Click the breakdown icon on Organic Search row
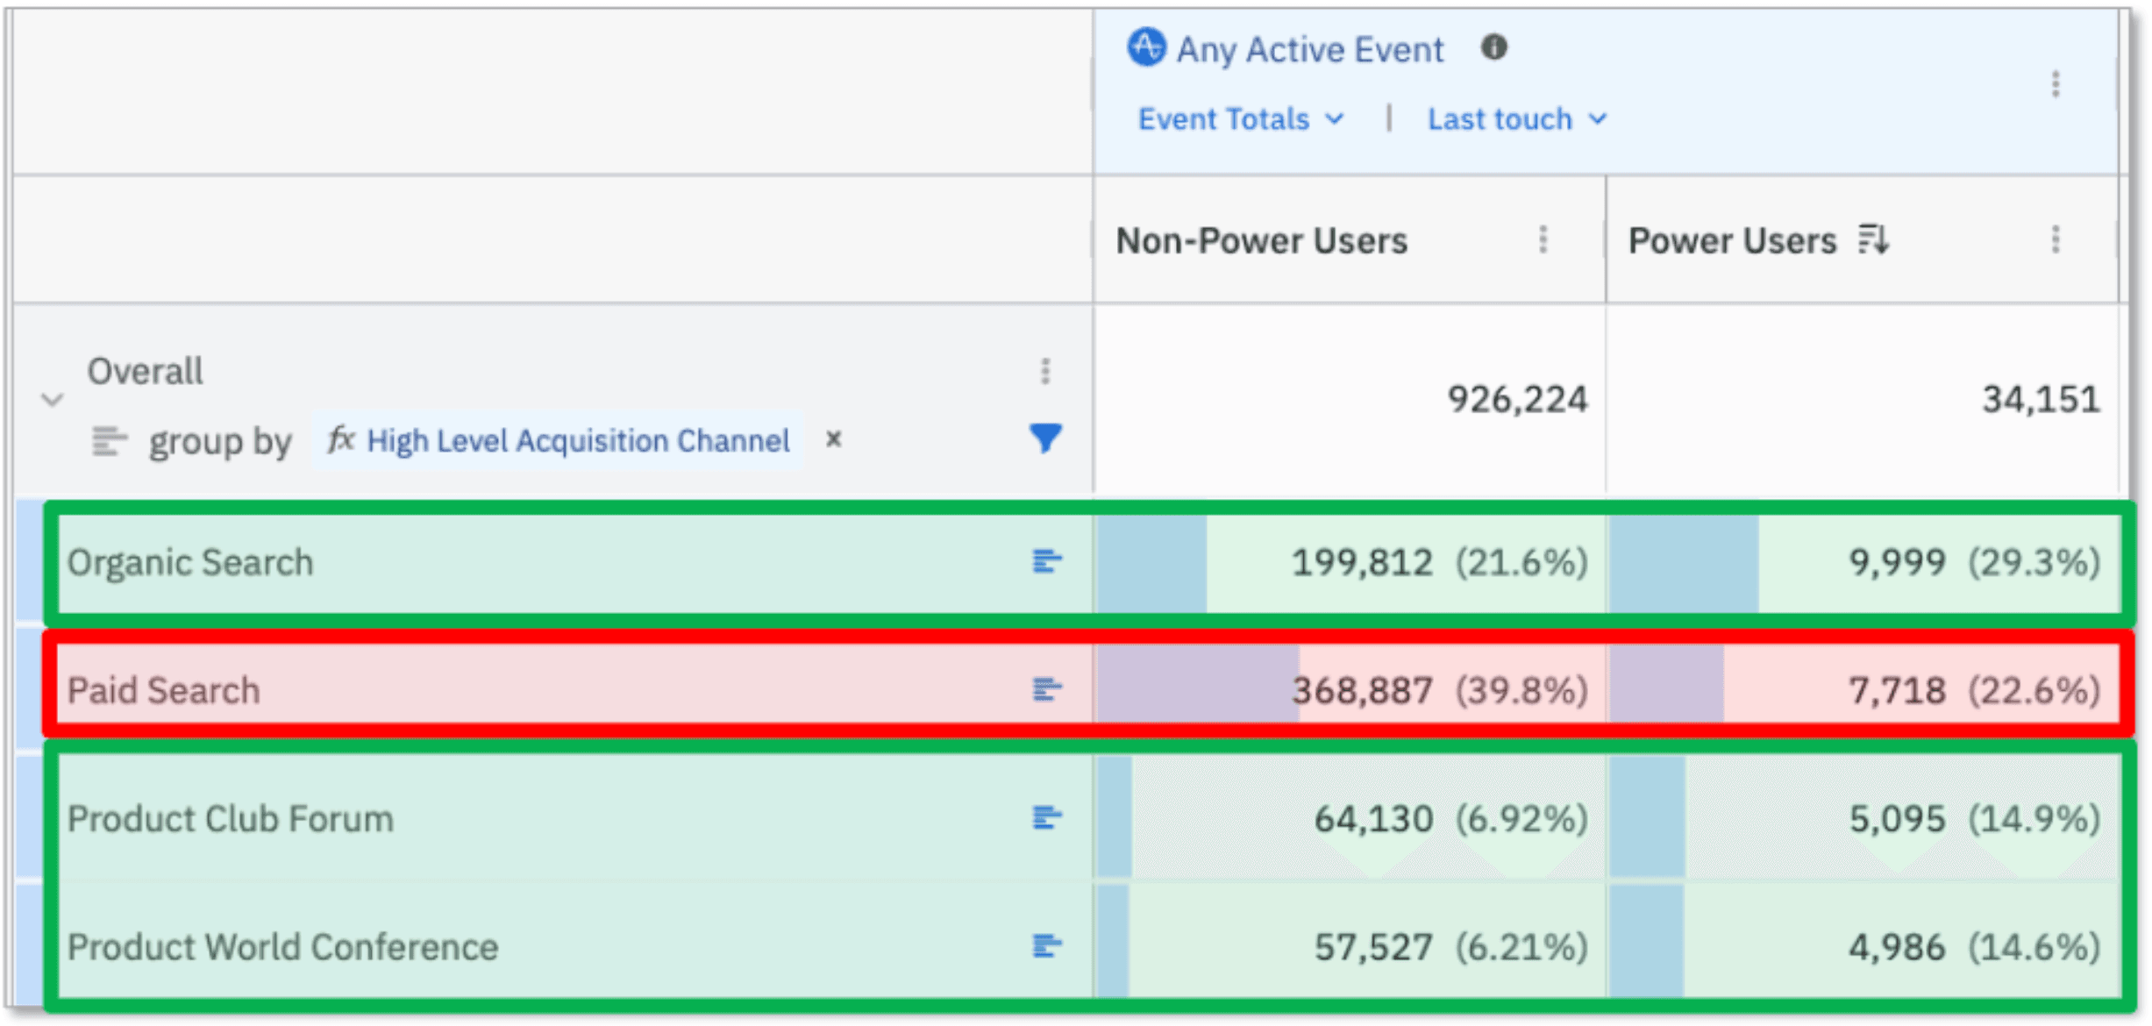 (1046, 560)
